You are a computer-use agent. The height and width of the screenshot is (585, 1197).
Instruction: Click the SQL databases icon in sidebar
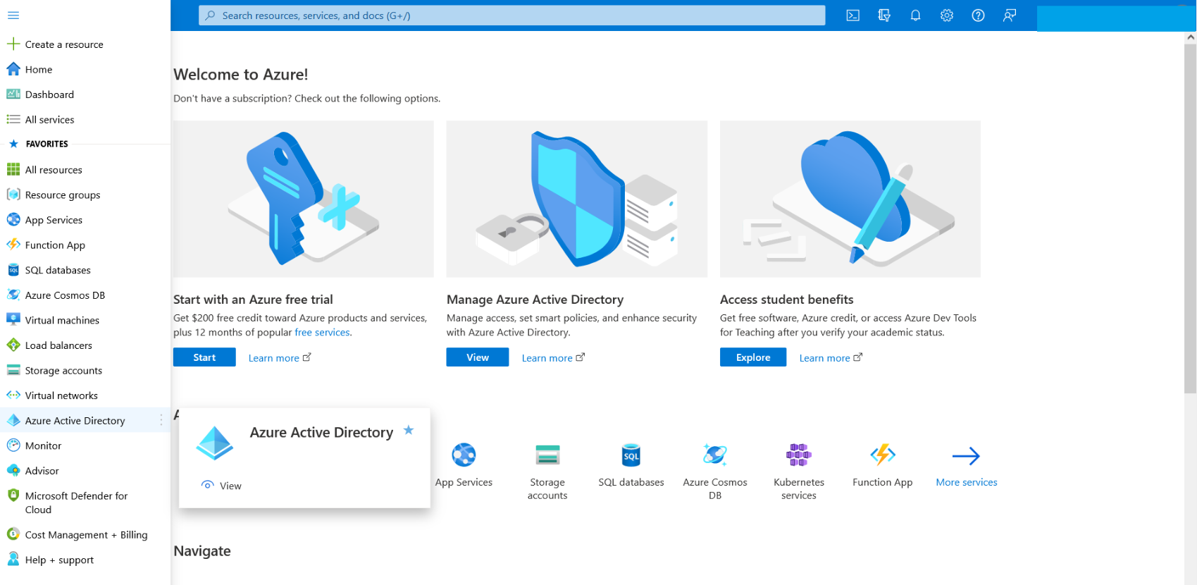(x=13, y=270)
